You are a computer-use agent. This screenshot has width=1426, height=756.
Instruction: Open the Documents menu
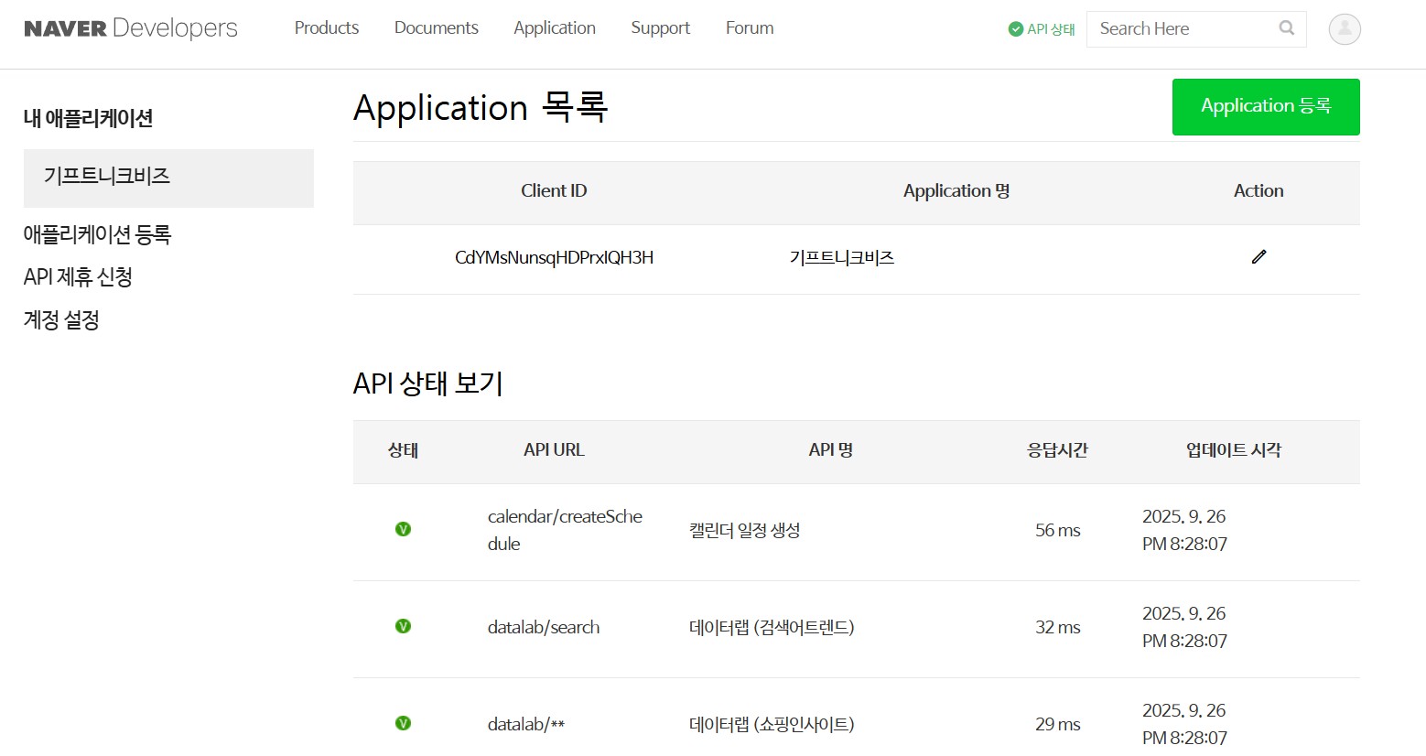click(436, 28)
